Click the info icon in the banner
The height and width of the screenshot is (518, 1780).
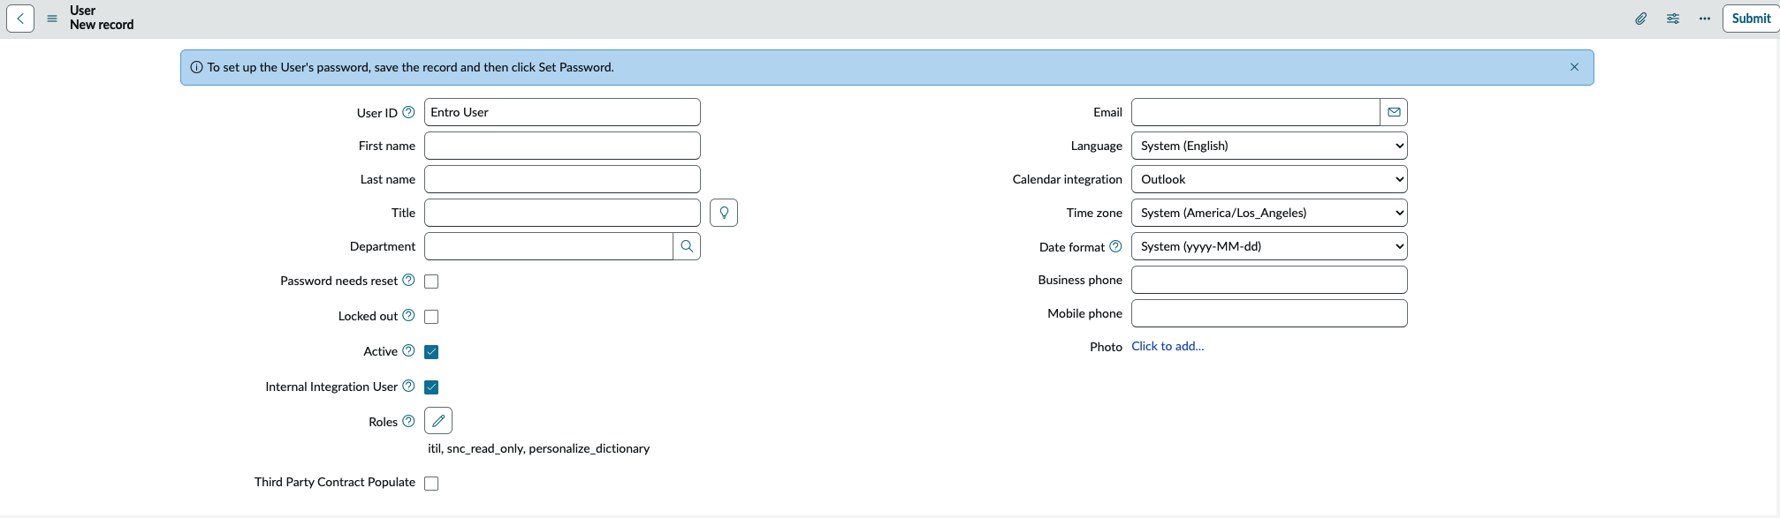click(x=196, y=67)
